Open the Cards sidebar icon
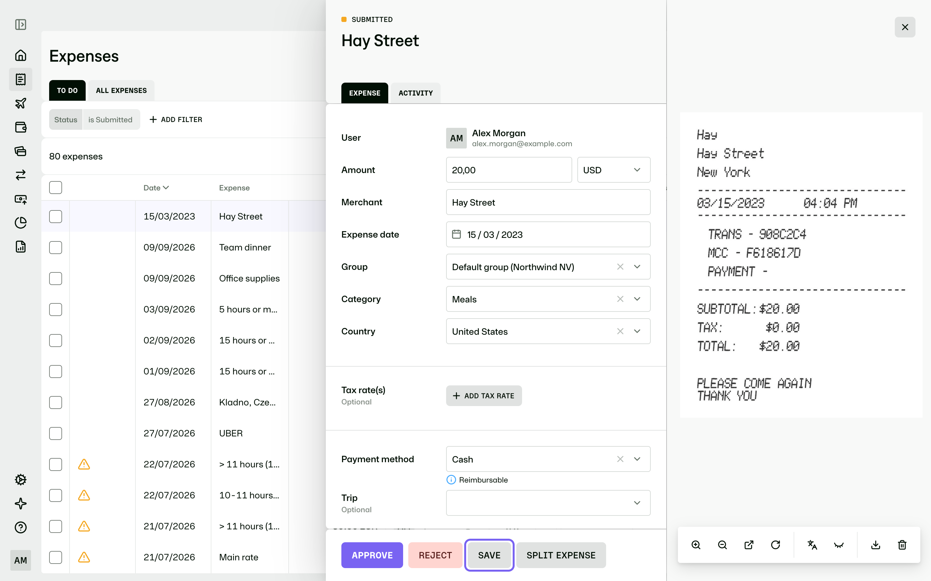931x581 pixels. coord(20,151)
